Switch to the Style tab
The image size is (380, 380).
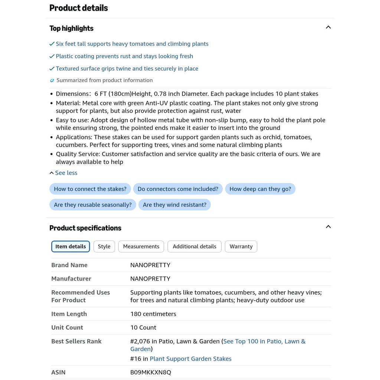coord(104,246)
